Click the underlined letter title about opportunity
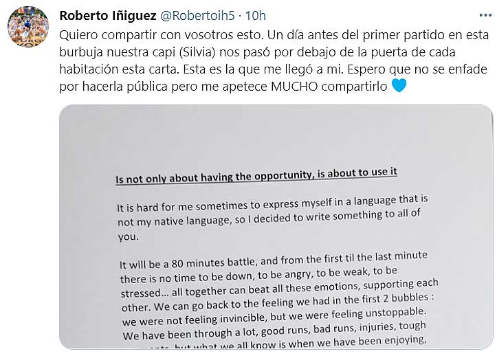Screen dimensions: 497x358 (256, 175)
